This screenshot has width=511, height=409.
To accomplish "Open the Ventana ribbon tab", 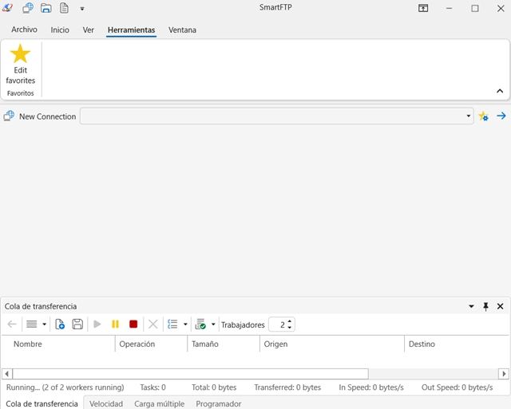I will (182, 30).
